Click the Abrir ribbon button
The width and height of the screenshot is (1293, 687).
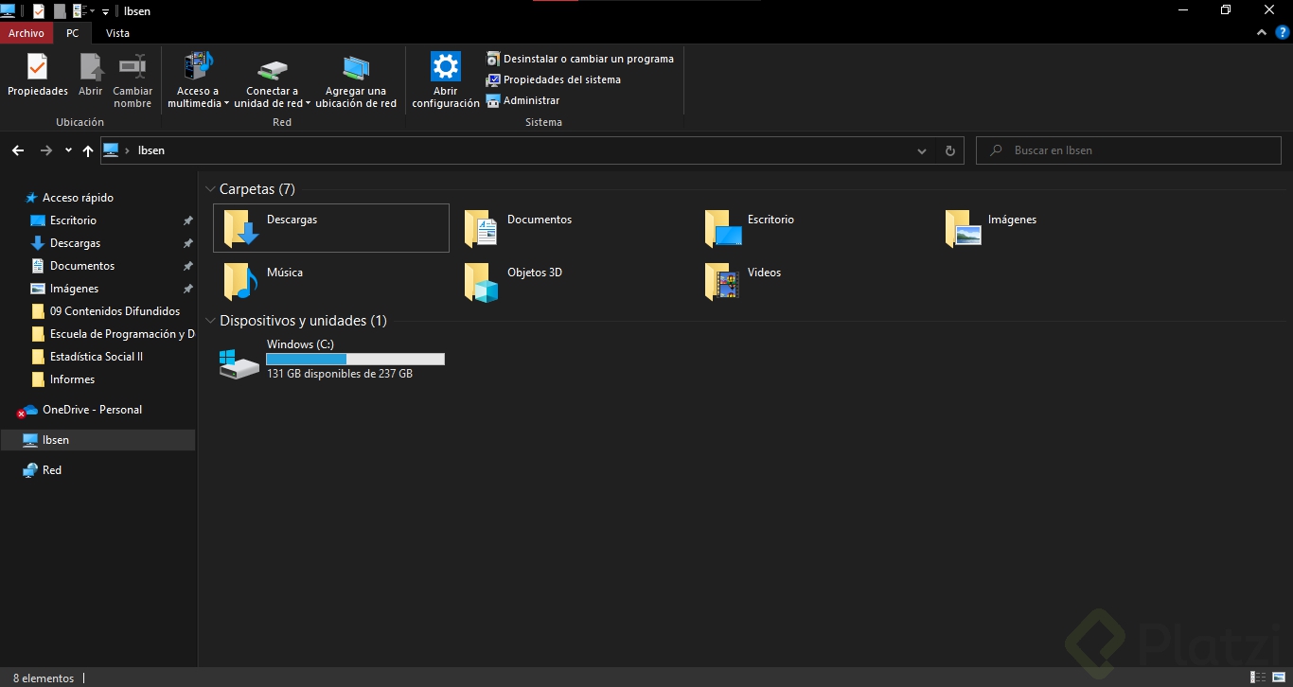(x=90, y=76)
